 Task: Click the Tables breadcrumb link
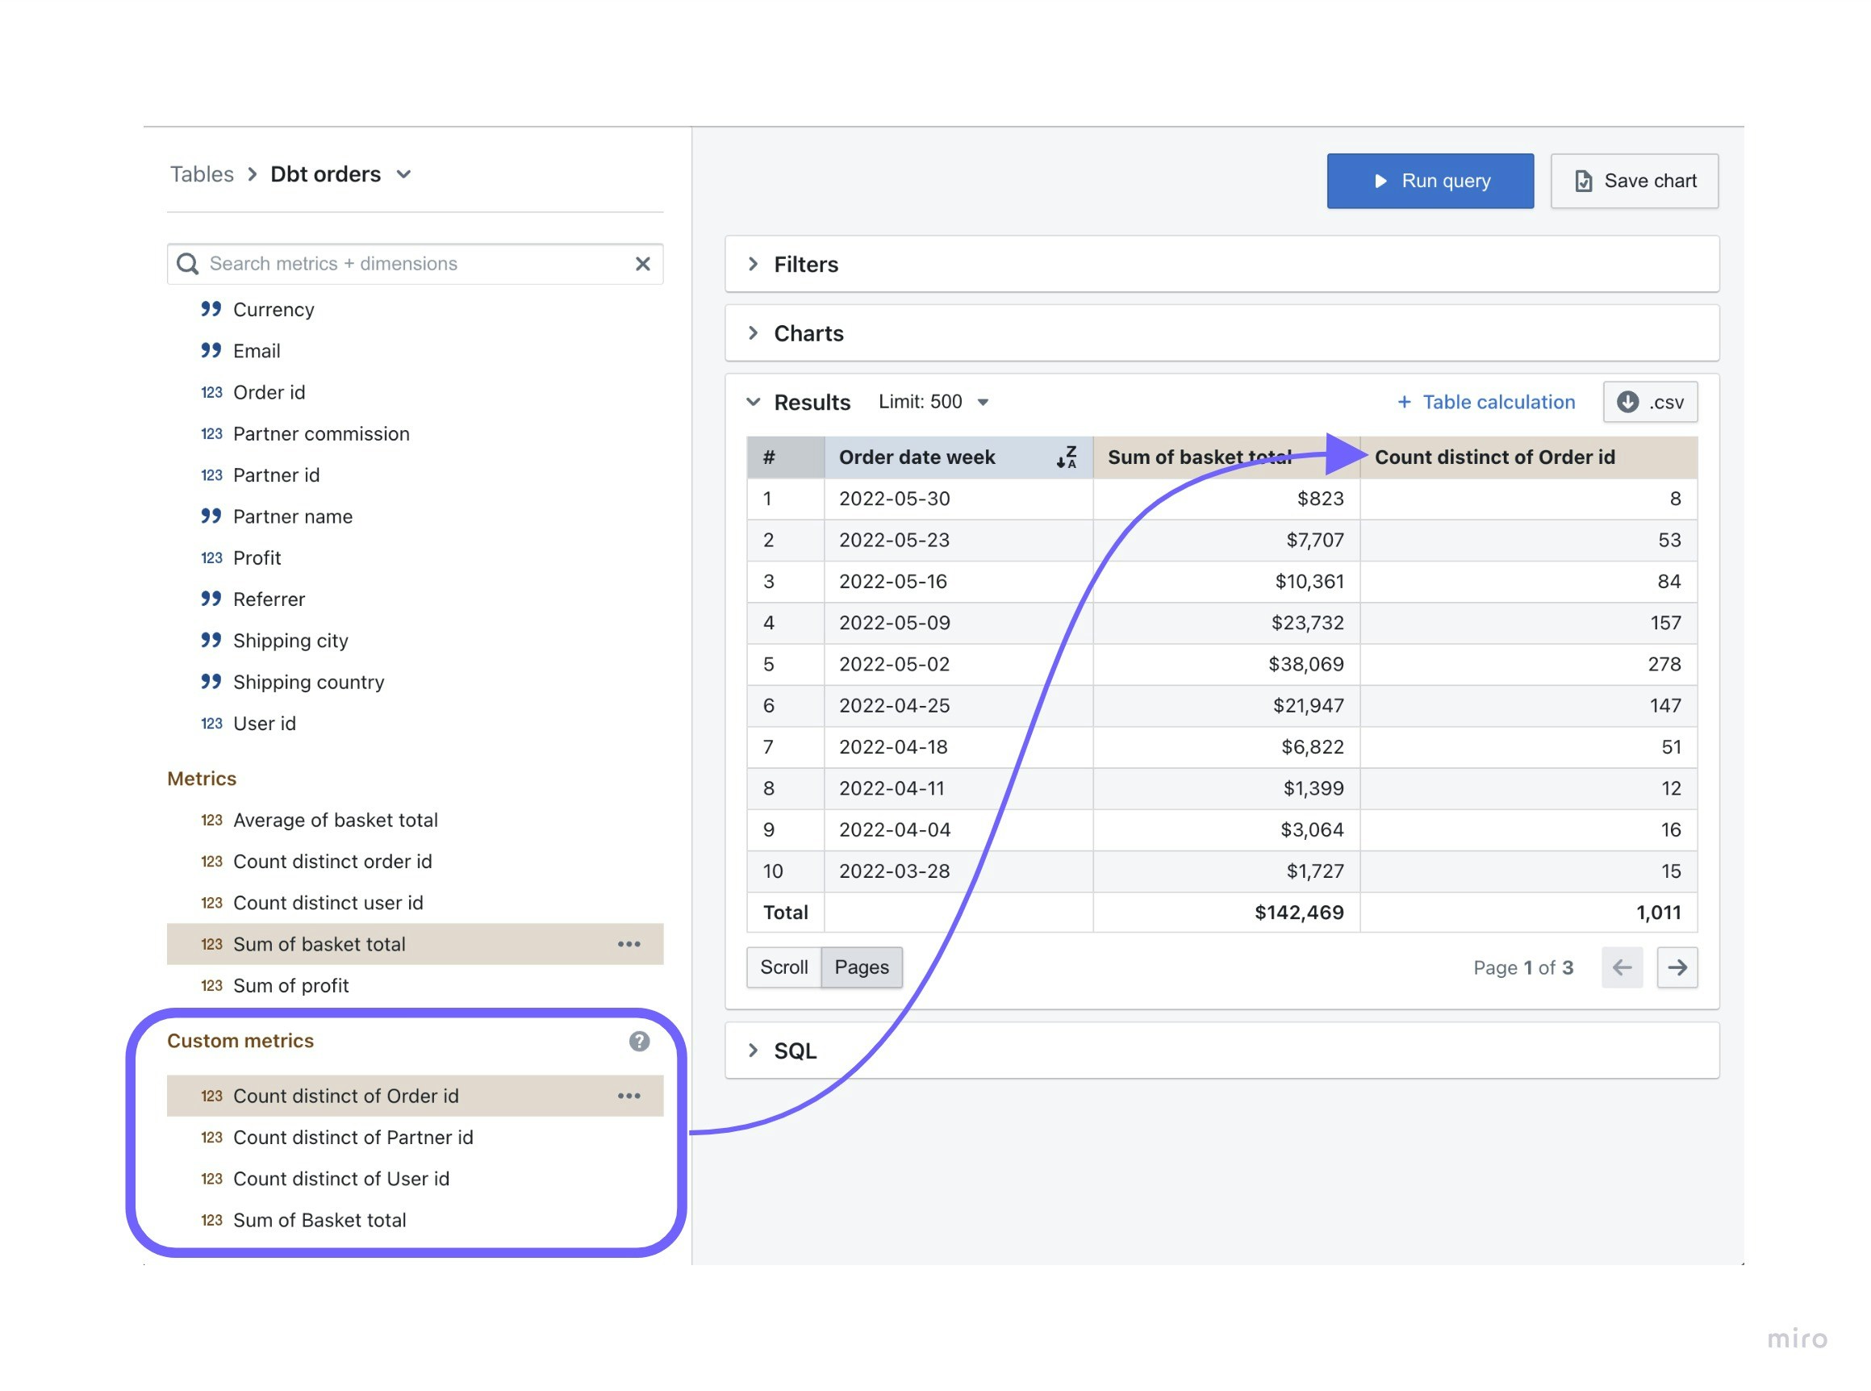point(202,174)
